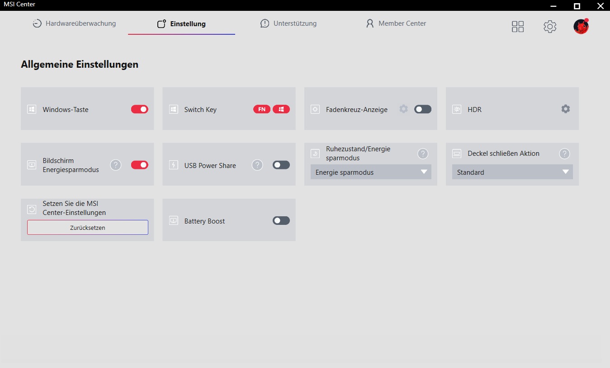Disable the Windows-Taste toggle

[140, 109]
